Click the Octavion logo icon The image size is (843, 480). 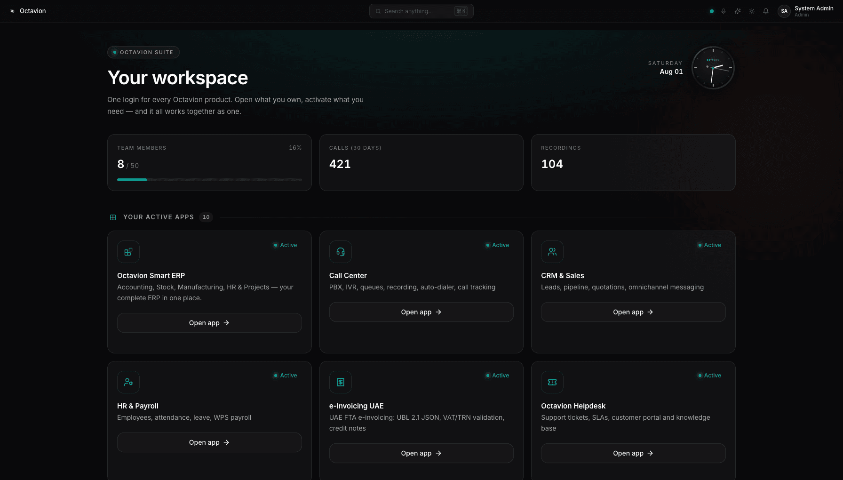pos(12,11)
